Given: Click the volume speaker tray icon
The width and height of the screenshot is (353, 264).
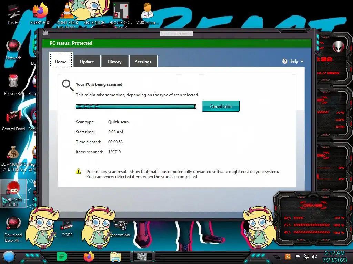Looking at the screenshot, I should click(315, 256).
